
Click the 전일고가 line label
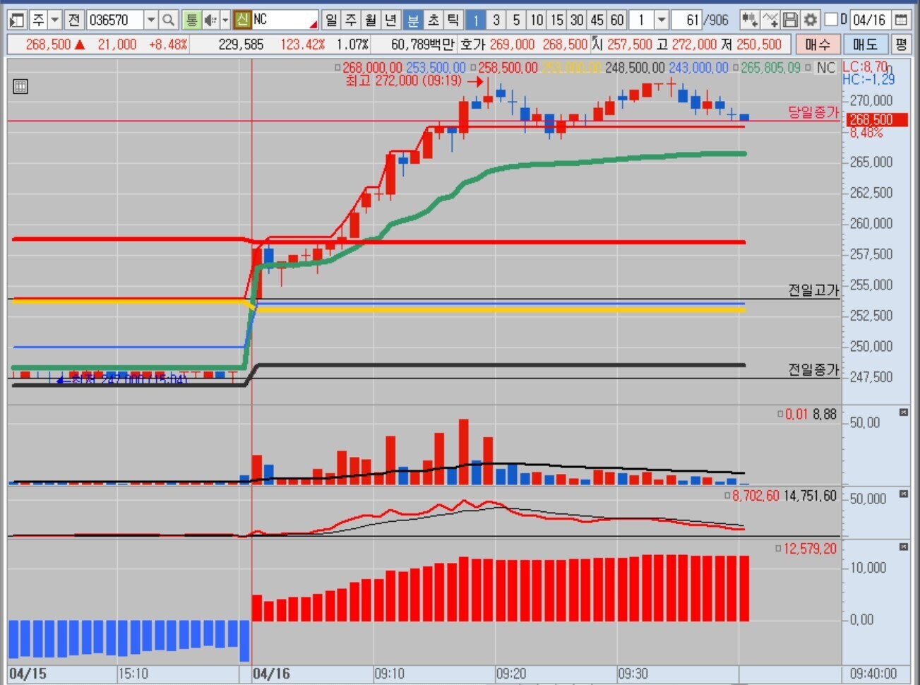813,290
